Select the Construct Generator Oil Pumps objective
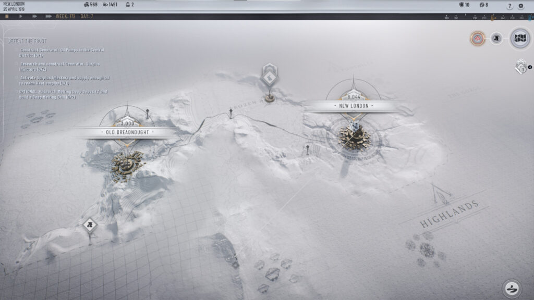534x300 pixels. click(x=62, y=53)
